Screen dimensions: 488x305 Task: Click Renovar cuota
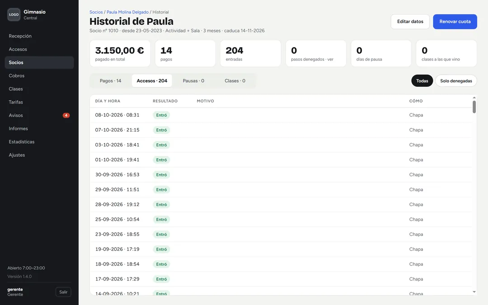(x=455, y=22)
